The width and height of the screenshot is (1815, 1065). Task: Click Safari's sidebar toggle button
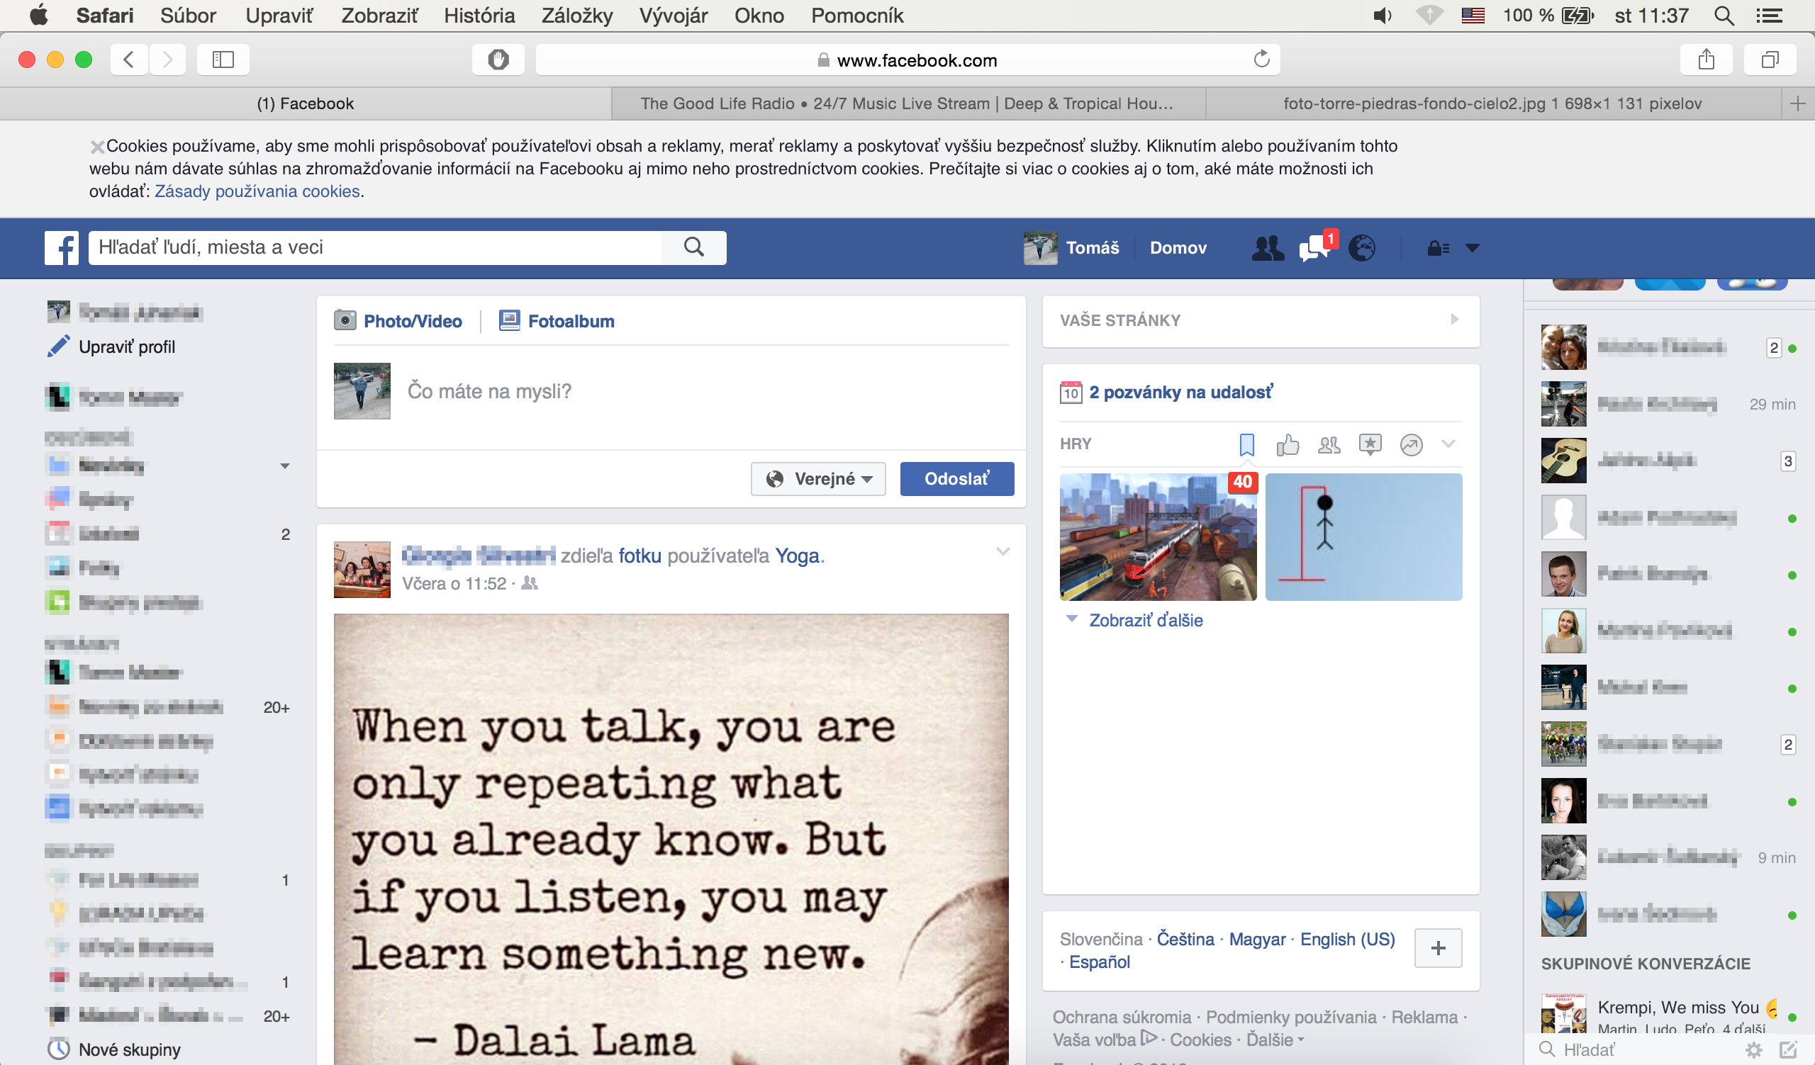223,60
